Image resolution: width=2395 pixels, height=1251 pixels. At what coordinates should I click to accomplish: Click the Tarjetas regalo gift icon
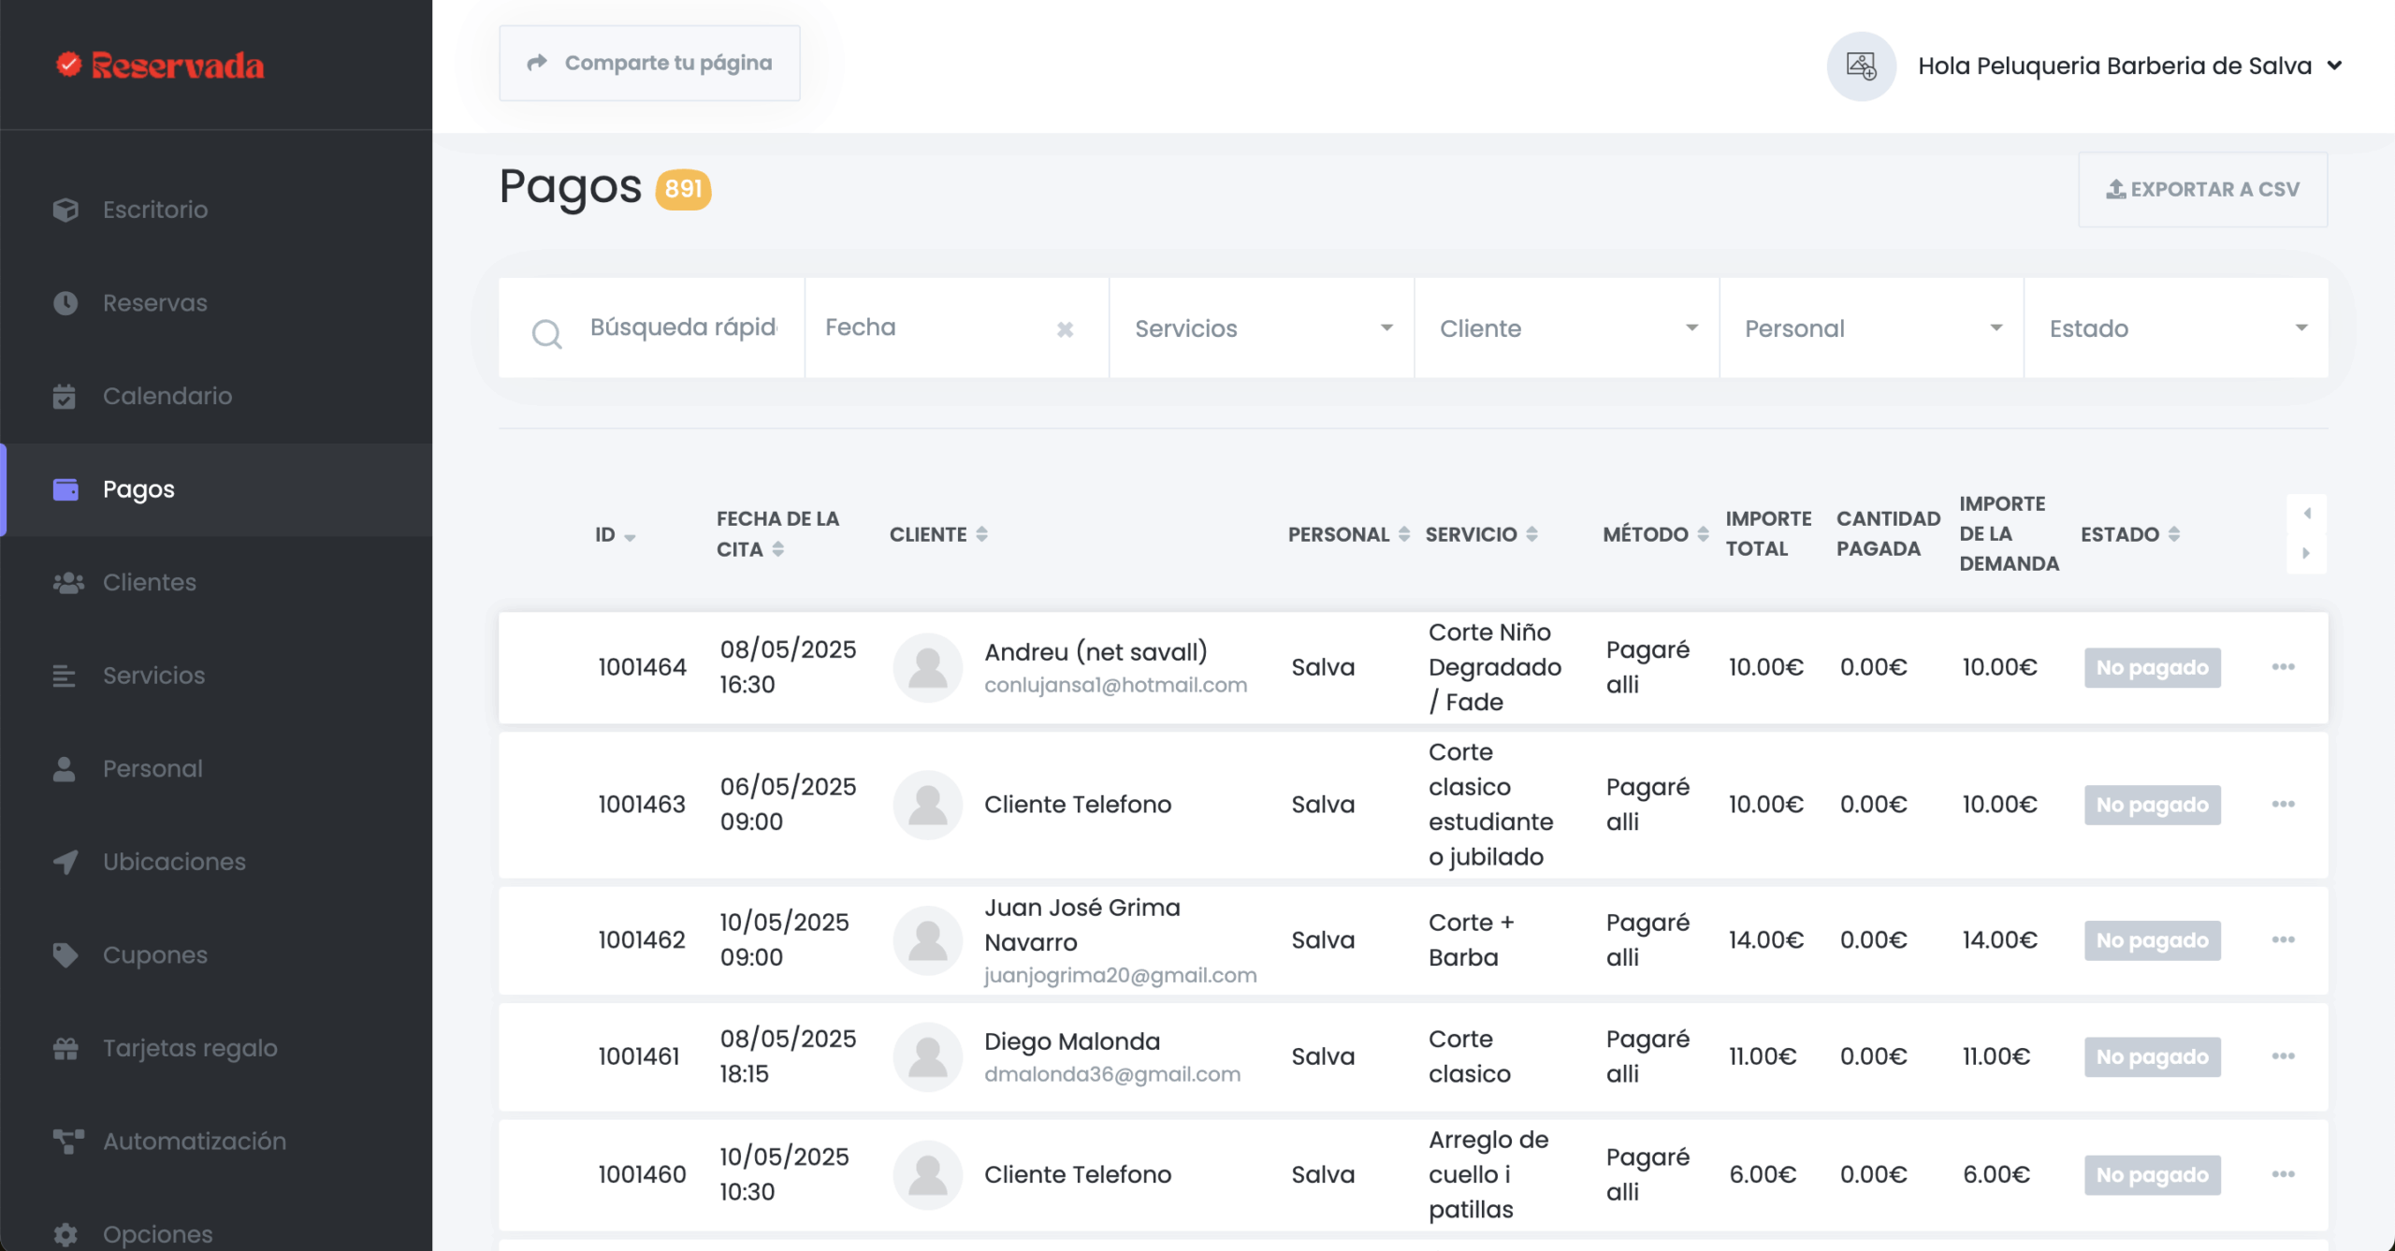point(65,1048)
